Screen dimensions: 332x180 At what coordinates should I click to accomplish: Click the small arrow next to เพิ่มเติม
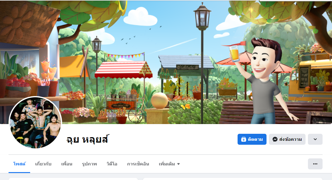coord(178,164)
